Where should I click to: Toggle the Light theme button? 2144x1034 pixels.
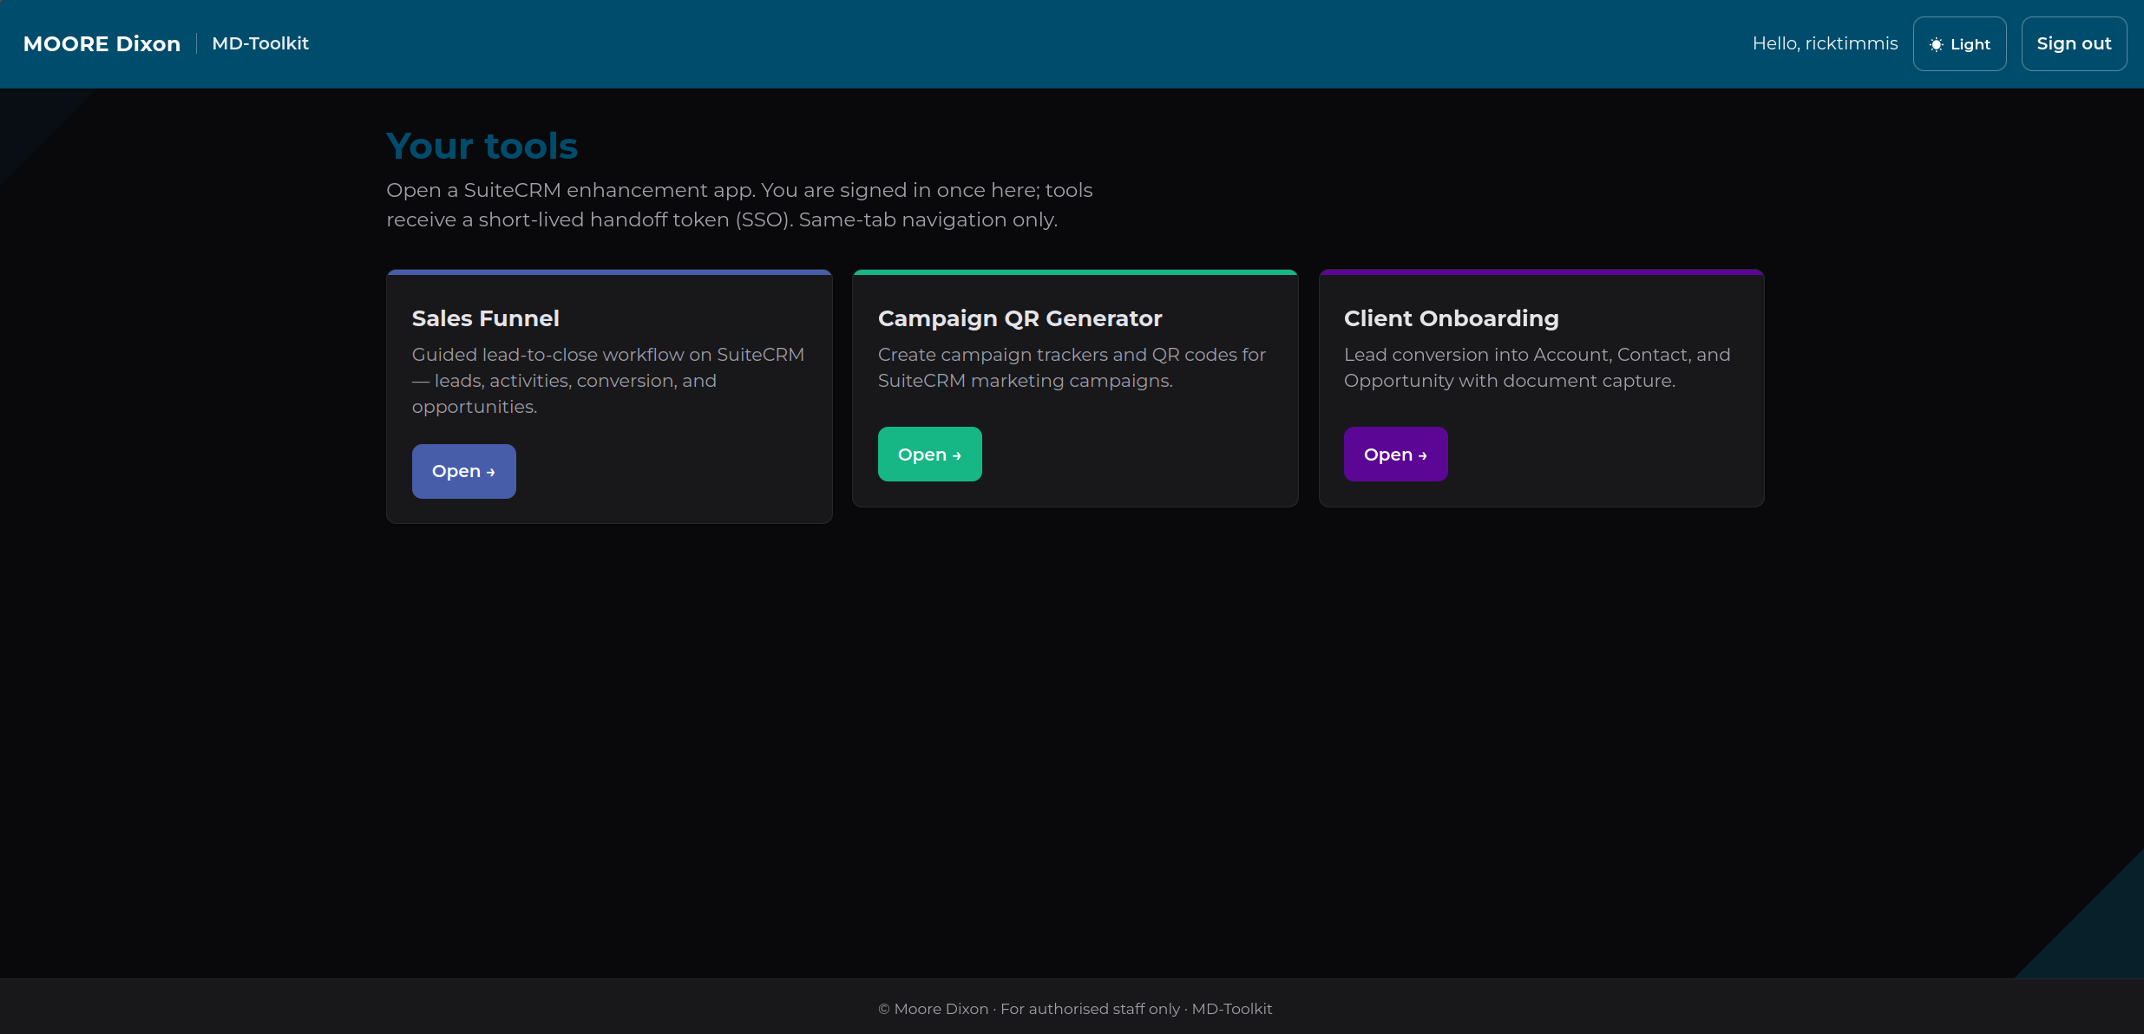pyautogui.click(x=1959, y=43)
